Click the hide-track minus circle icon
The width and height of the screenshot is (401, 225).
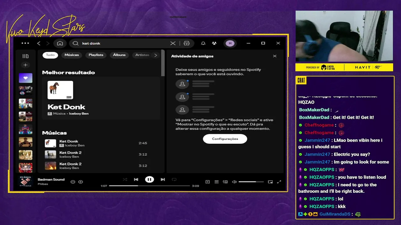point(73,182)
